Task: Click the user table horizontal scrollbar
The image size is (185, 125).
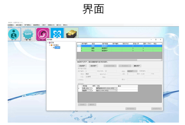Action: [x=120, y=60]
